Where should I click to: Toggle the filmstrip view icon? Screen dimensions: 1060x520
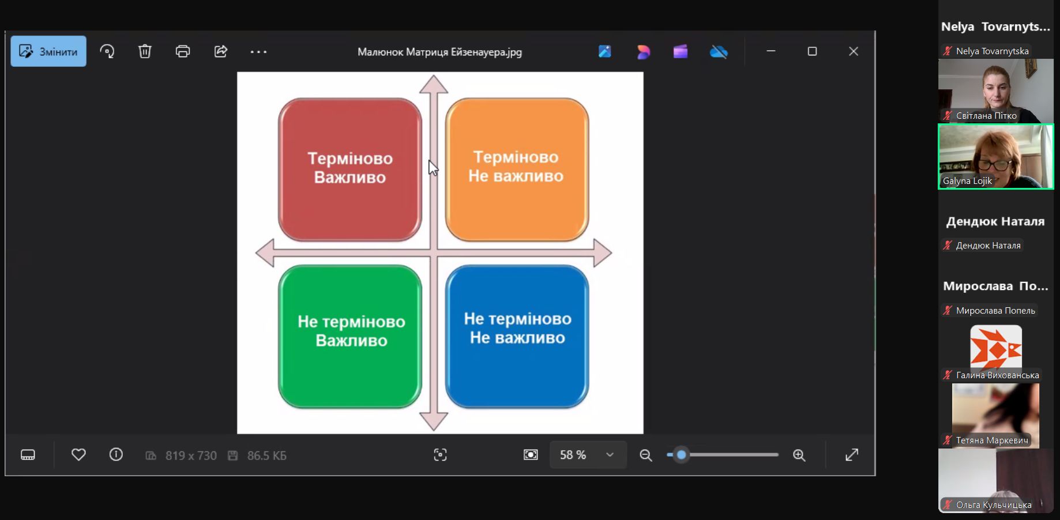pyautogui.click(x=28, y=455)
